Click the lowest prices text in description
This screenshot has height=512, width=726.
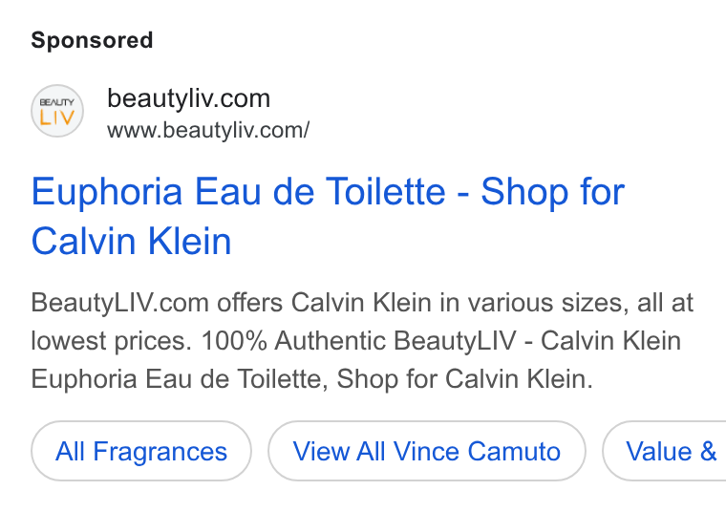click(x=111, y=341)
